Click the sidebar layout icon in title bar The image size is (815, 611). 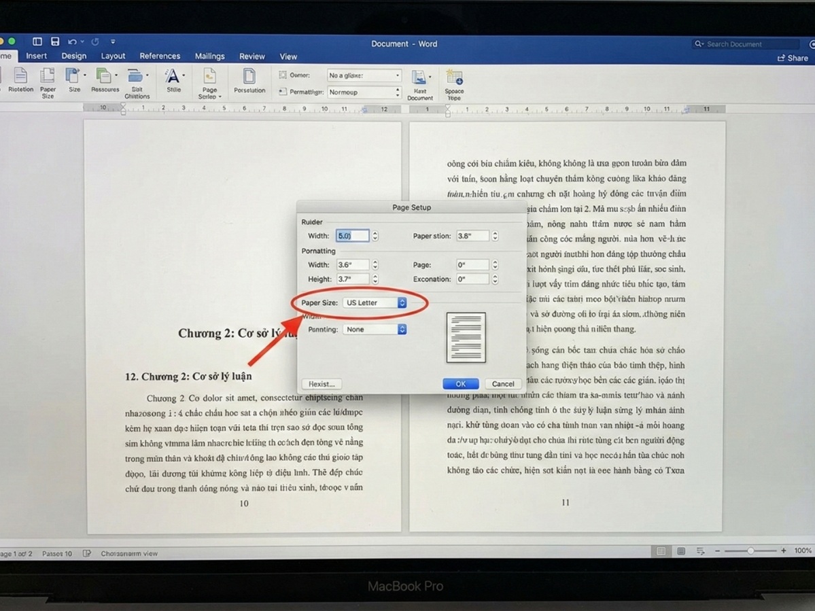[x=37, y=41]
